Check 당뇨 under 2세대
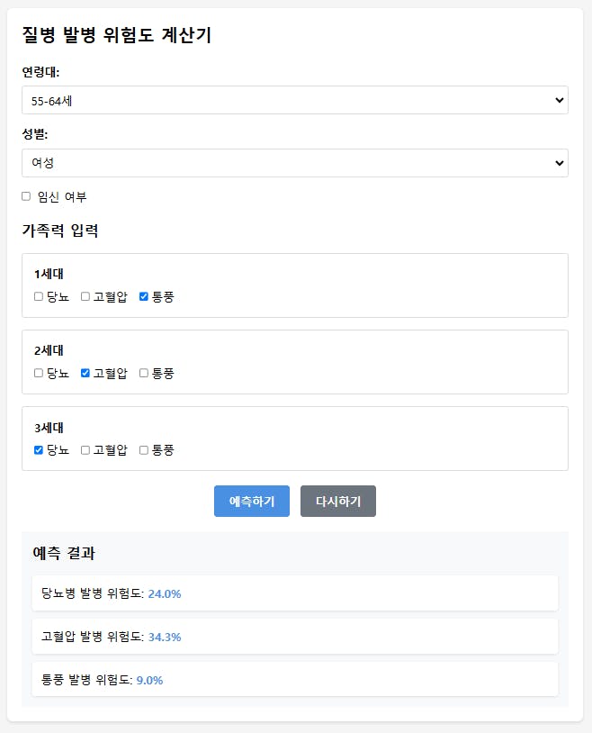 click(x=39, y=373)
